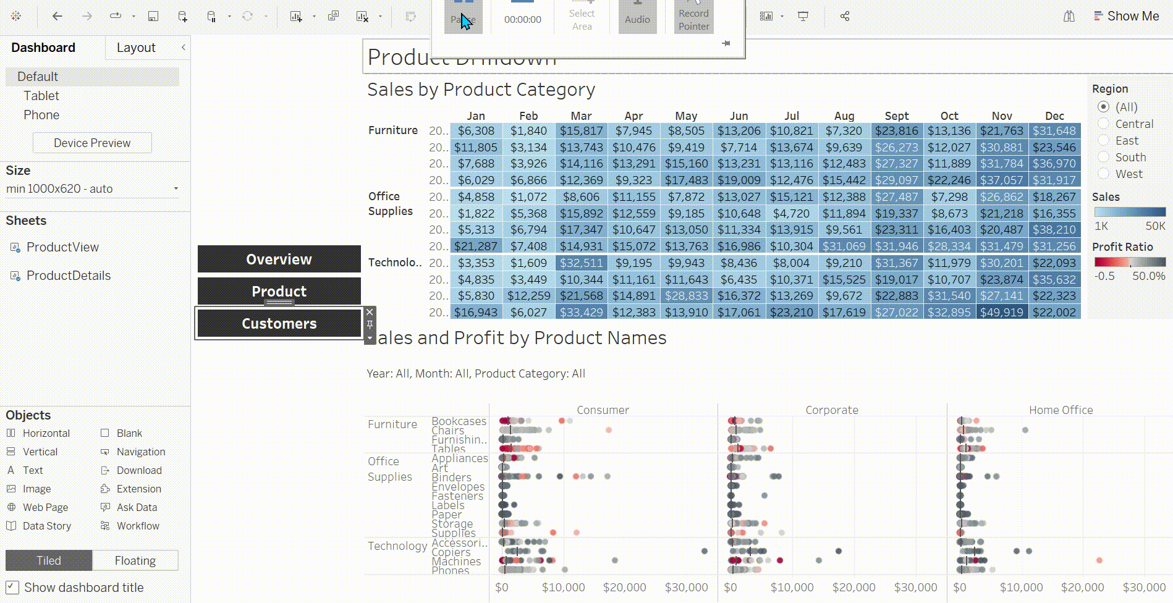This screenshot has height=603, width=1173.
Task: Collapse the Dashboard side pane
Action: pyautogui.click(x=183, y=48)
